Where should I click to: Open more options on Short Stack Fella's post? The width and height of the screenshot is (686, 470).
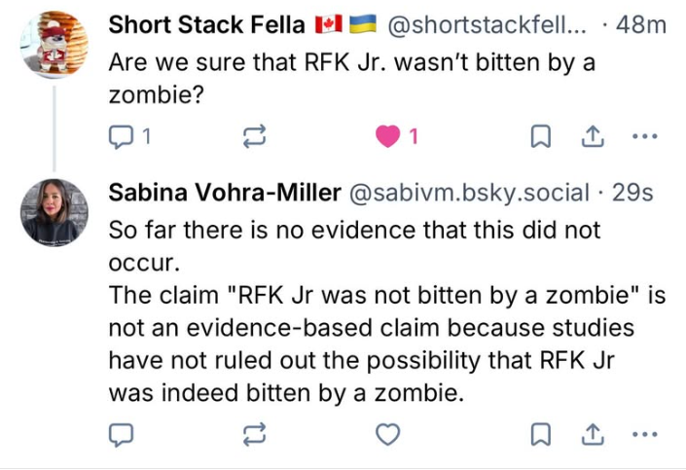coord(643,139)
